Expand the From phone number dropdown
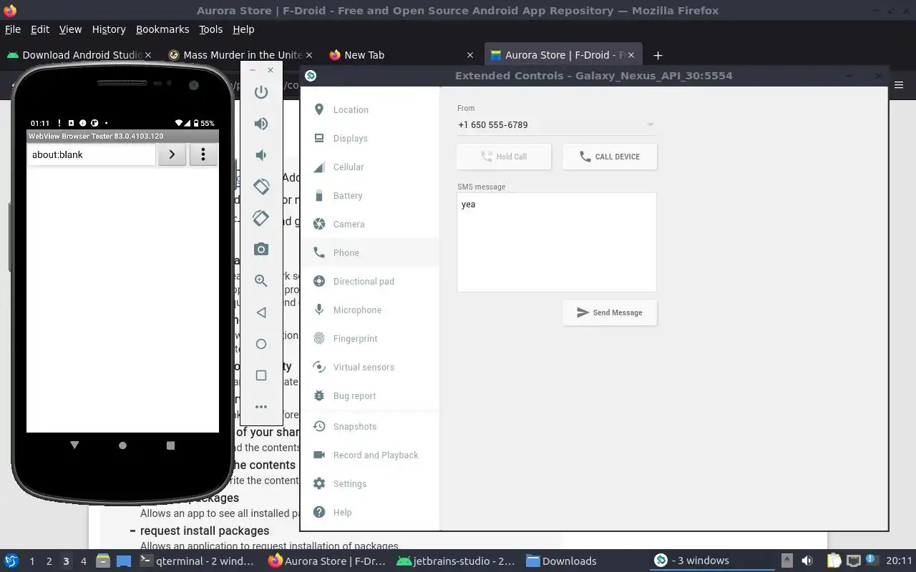This screenshot has height=572, width=916. pos(556,124)
